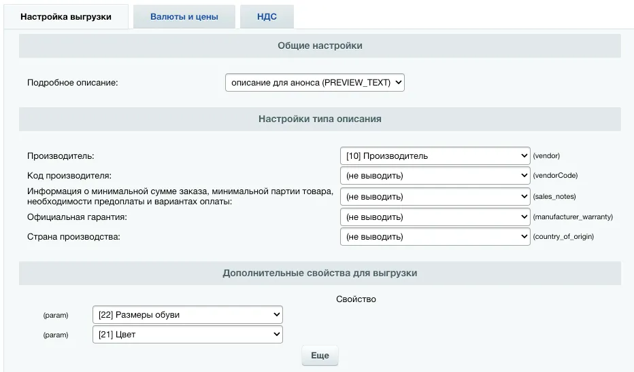
Task: Click the Код производителя label
Action: pyautogui.click(x=69, y=176)
